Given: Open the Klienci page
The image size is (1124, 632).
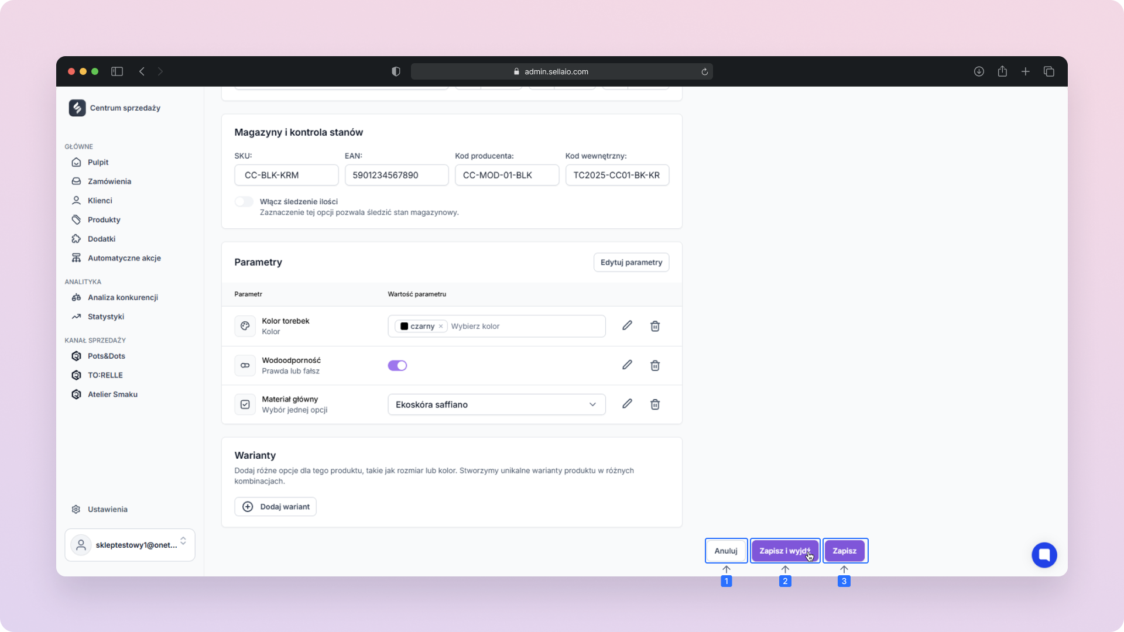Looking at the screenshot, I should 100,201.
